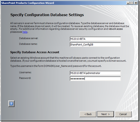Click the Database server input field
Screen dimensions: 140x122
[x=95, y=39]
